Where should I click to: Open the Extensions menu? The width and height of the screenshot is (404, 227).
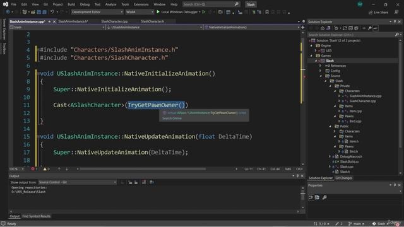[x=141, y=4]
